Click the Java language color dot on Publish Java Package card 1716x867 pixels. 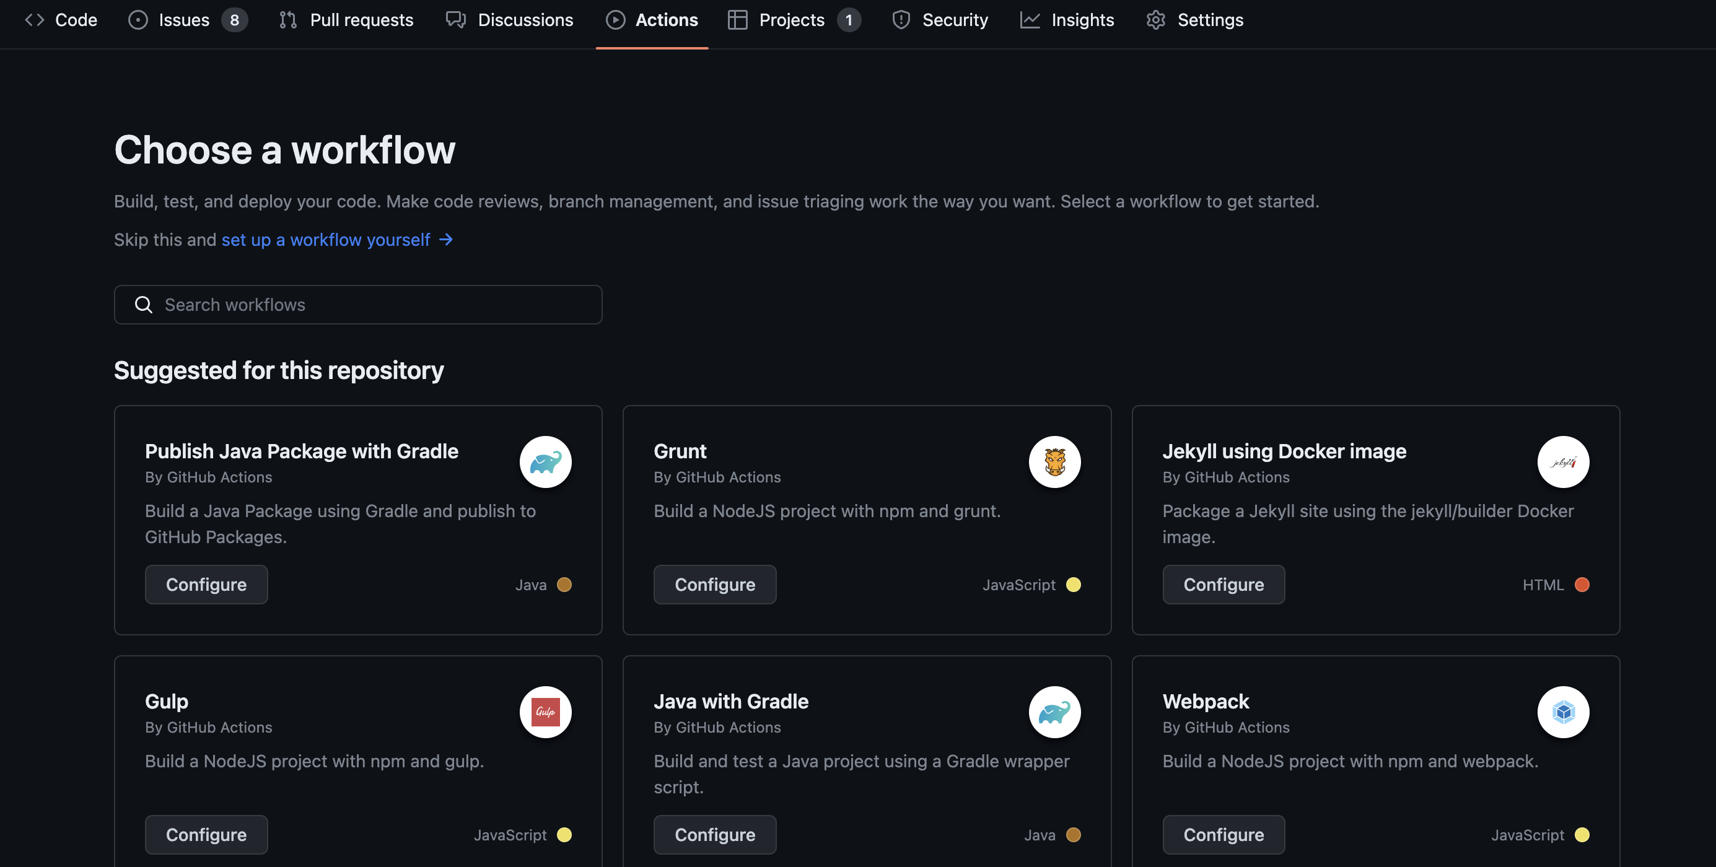(564, 584)
